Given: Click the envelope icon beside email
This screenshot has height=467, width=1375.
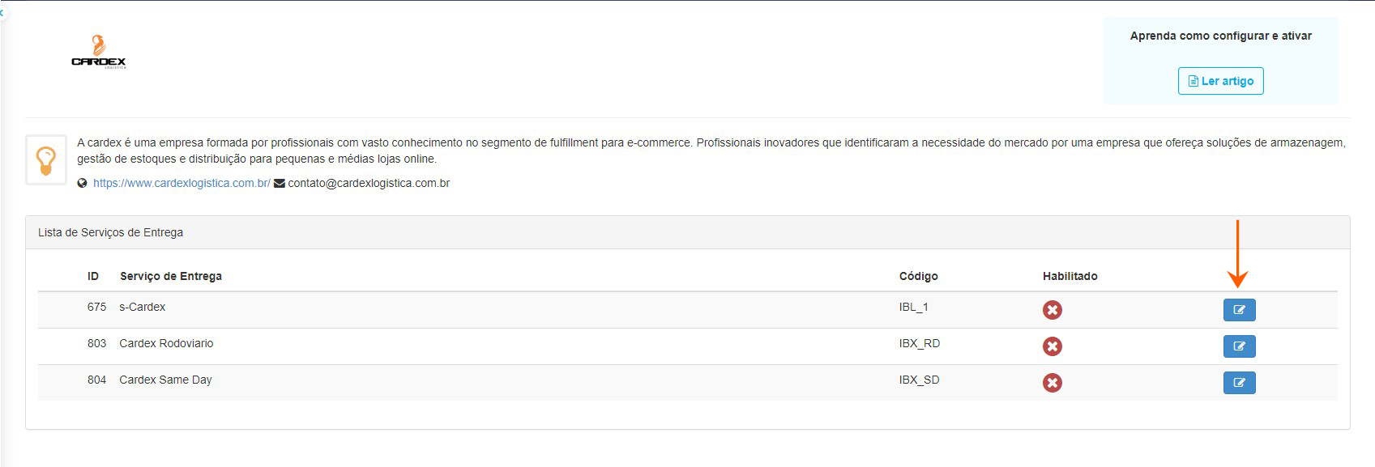Looking at the screenshot, I should click(x=280, y=184).
